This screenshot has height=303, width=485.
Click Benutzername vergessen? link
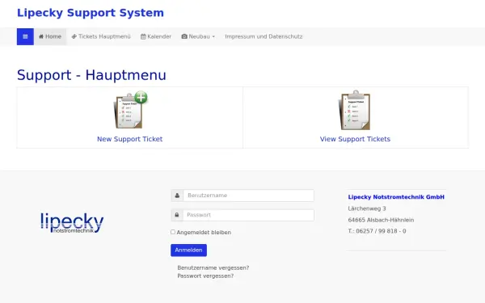213,267
